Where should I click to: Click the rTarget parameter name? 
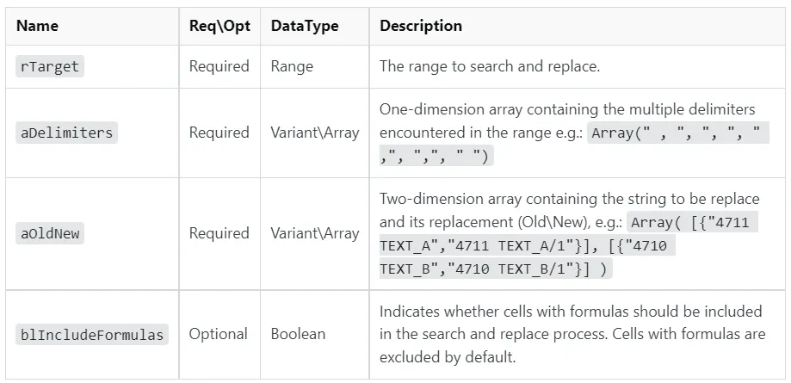pos(50,66)
